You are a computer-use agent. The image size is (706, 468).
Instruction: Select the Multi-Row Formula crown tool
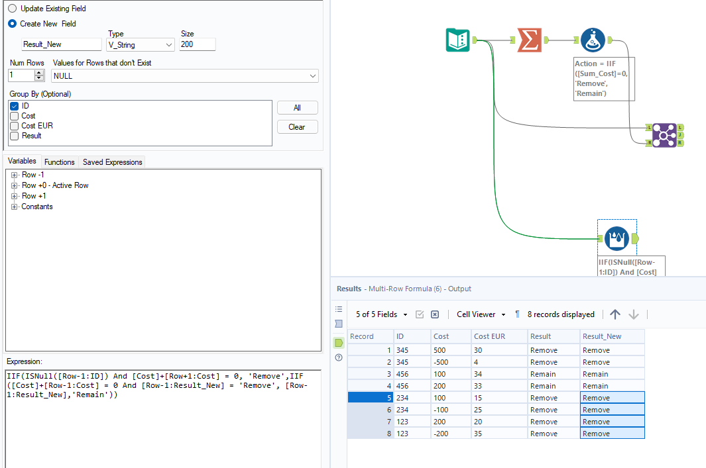pos(617,238)
